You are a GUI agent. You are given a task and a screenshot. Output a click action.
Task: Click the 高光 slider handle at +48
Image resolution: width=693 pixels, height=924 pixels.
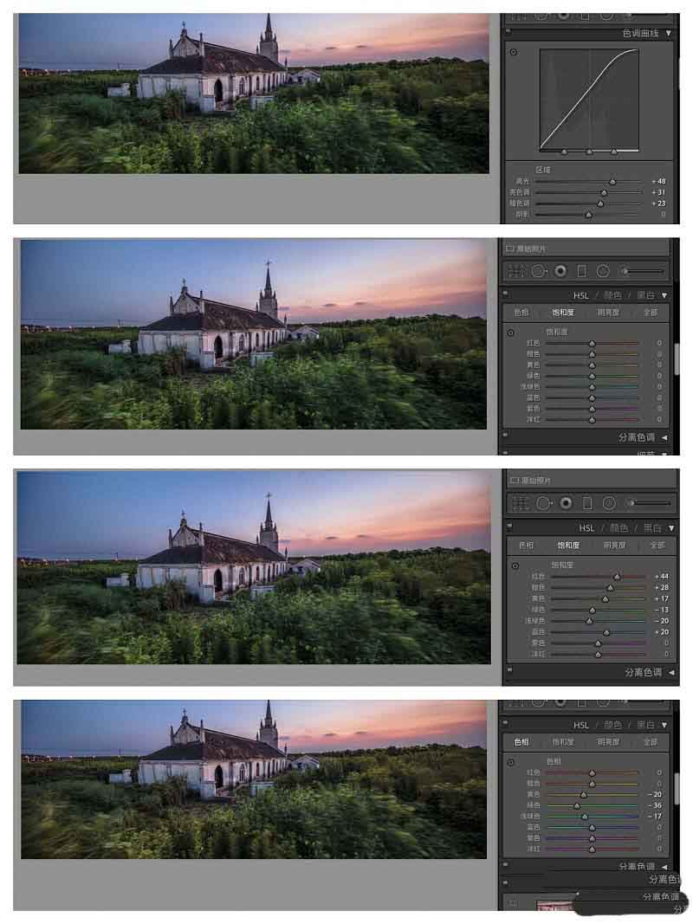[x=612, y=181]
